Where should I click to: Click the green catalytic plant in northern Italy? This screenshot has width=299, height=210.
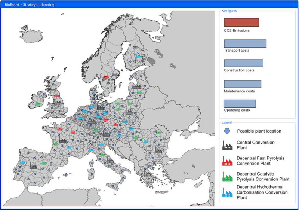(103, 155)
